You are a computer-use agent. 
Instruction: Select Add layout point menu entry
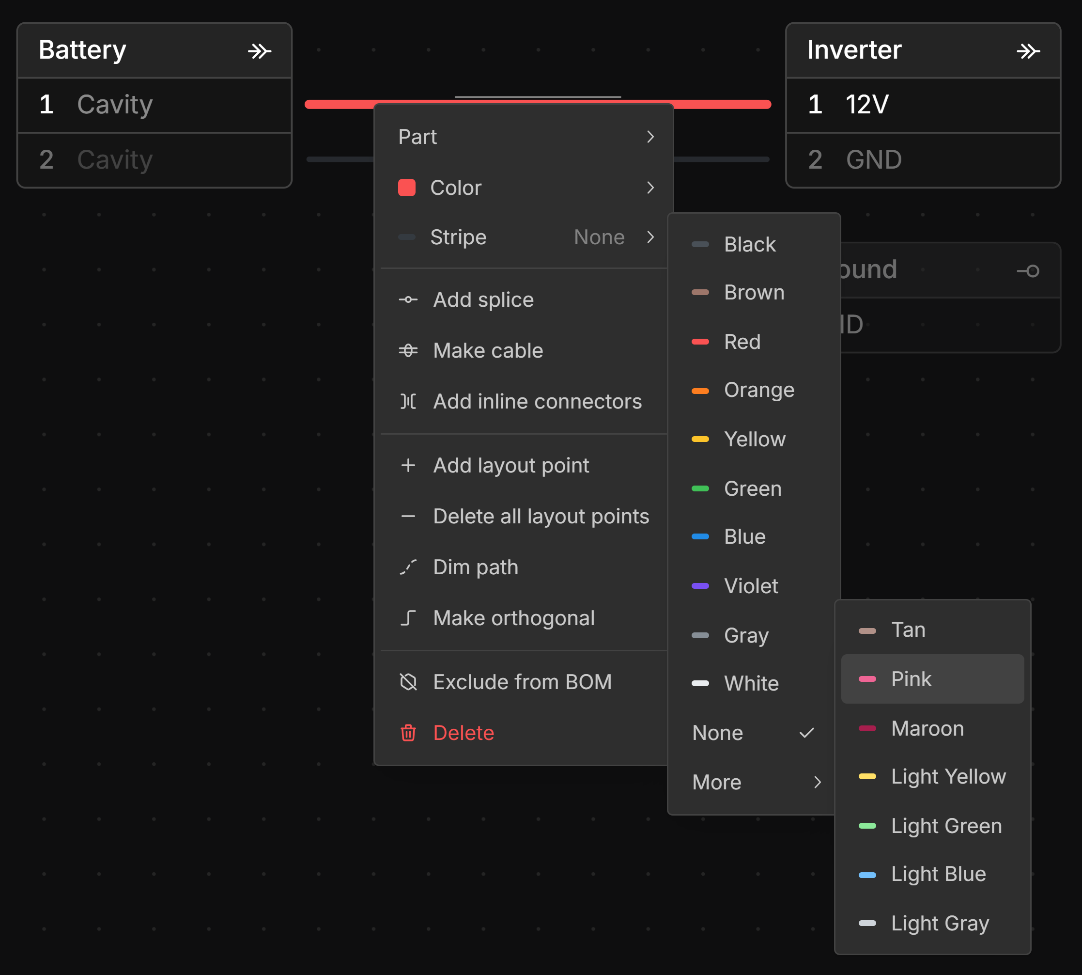click(511, 465)
